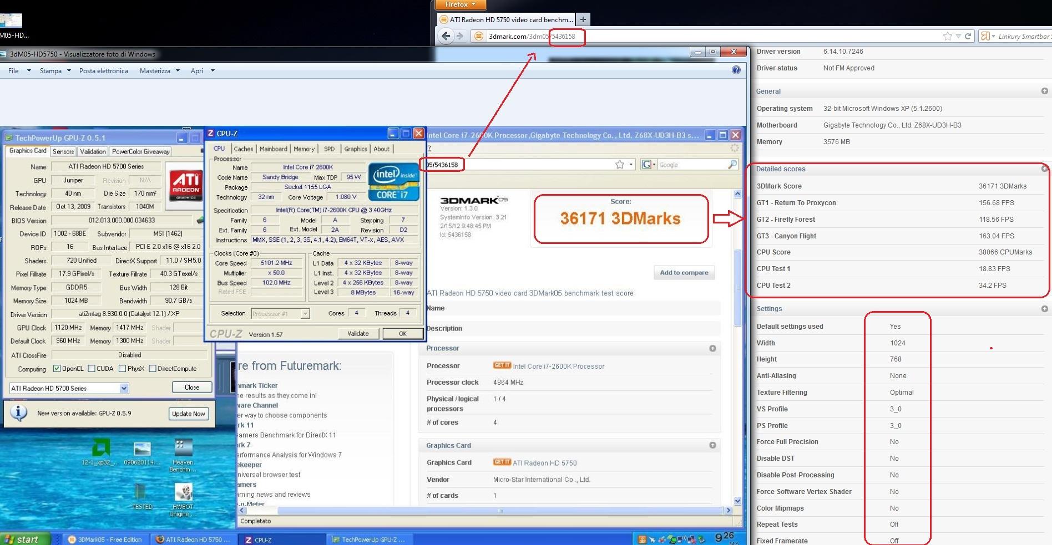
Task: Open search engine dropdown beside the Google field
Action: tap(649, 165)
